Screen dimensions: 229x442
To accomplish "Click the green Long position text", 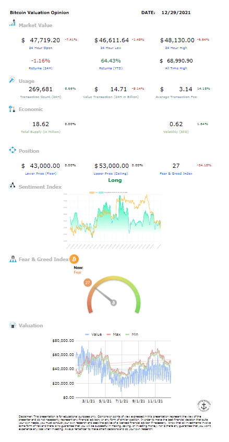I will [115, 180].
